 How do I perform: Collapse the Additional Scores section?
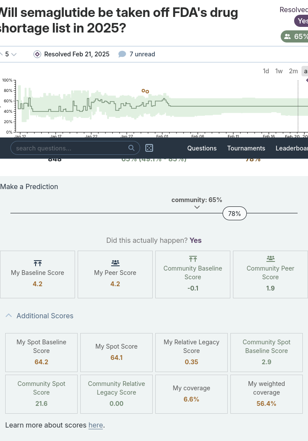click(x=9, y=316)
